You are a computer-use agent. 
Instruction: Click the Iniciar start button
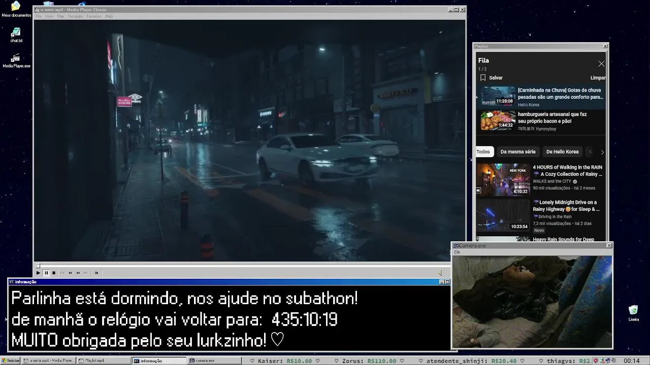(x=11, y=360)
